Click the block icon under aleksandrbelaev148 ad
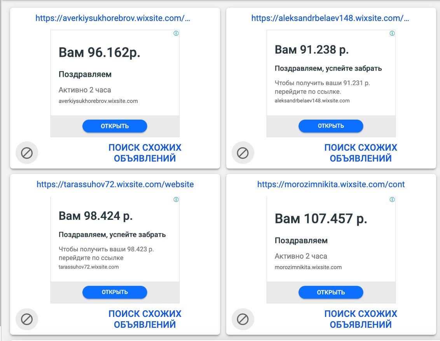The width and height of the screenshot is (440, 341). pos(243,153)
